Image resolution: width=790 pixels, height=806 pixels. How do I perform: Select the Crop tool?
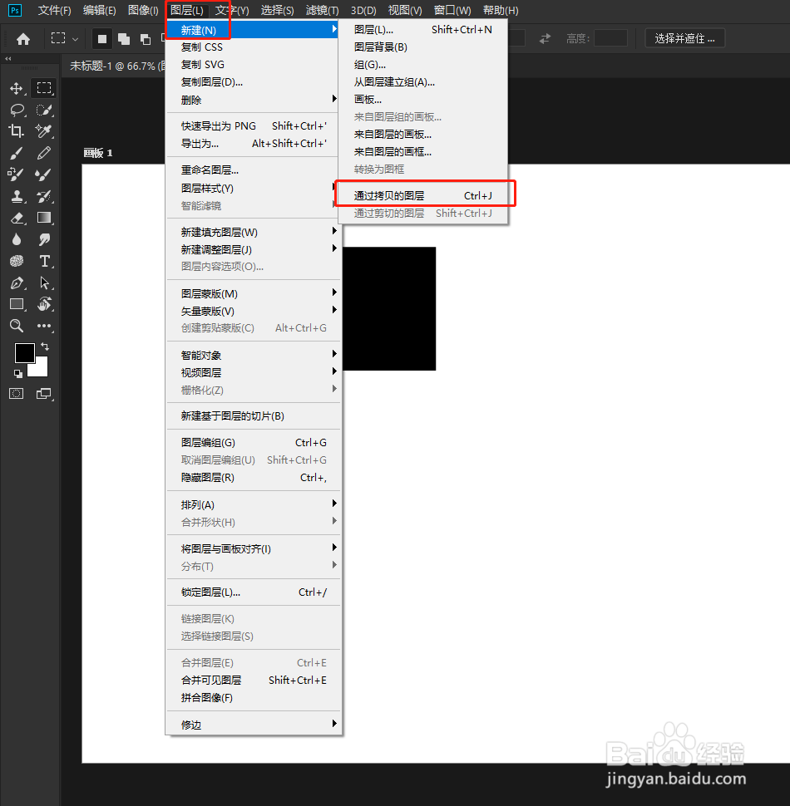[16, 131]
